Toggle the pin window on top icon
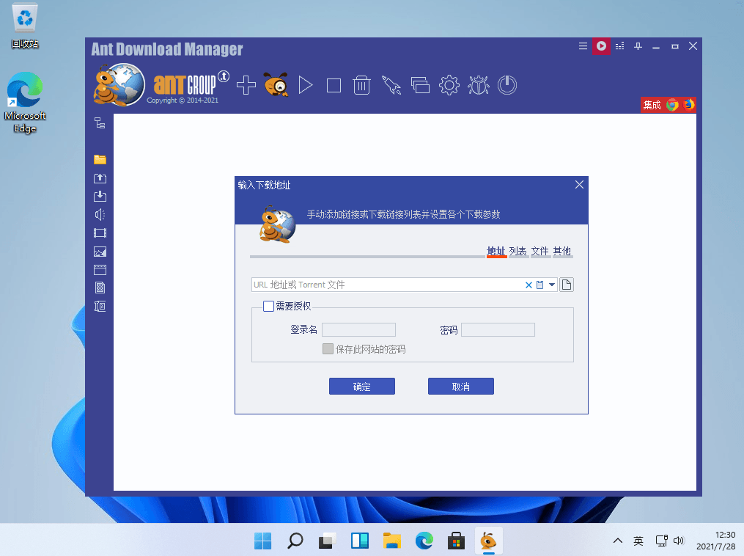Image resolution: width=744 pixels, height=556 pixels. [638, 46]
